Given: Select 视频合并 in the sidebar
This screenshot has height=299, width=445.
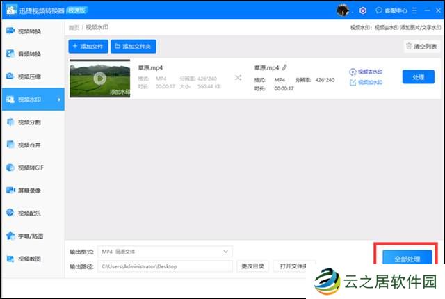Looking at the screenshot, I should tap(29, 145).
